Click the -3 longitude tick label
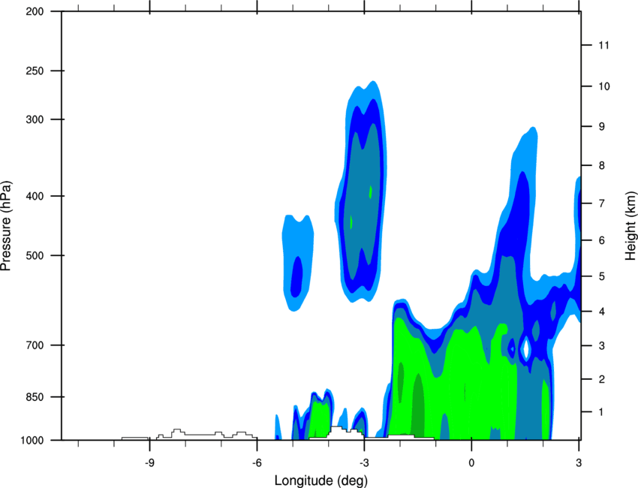Screen dimensions: 638x488 coord(364,462)
